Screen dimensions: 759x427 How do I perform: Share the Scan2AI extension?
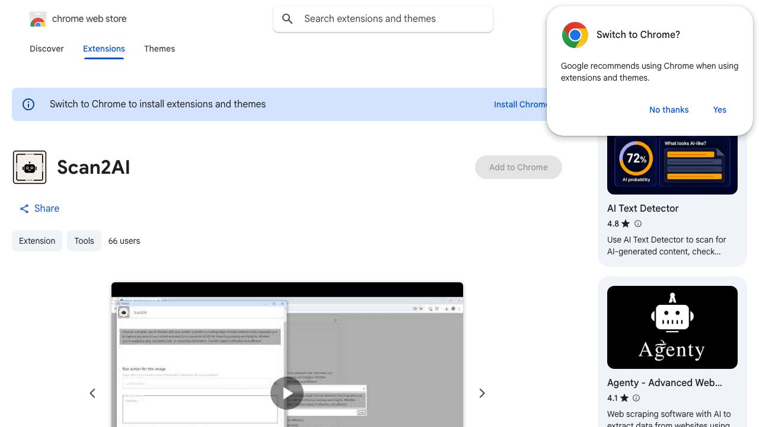pyautogui.click(x=39, y=208)
